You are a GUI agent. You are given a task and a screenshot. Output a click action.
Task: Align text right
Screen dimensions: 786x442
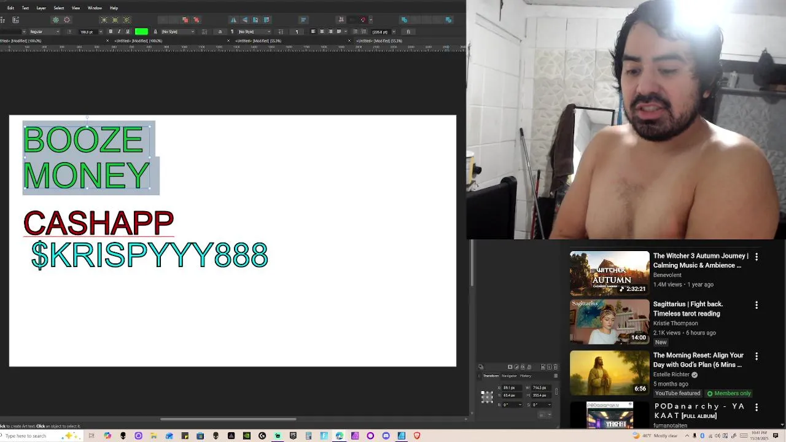click(x=330, y=31)
